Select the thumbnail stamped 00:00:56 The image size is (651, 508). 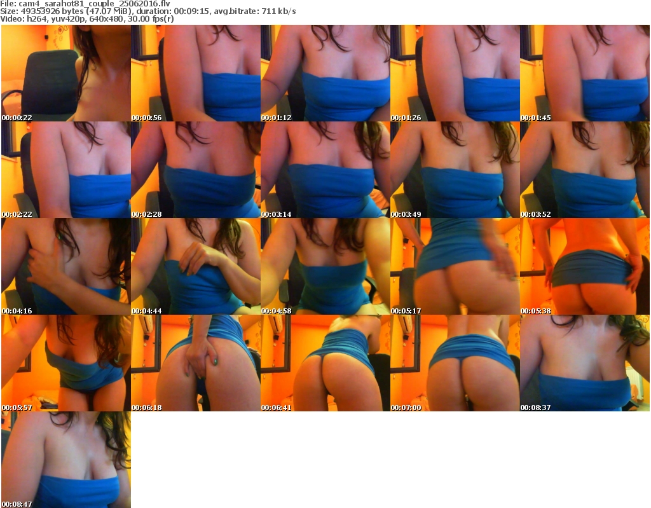(196, 73)
